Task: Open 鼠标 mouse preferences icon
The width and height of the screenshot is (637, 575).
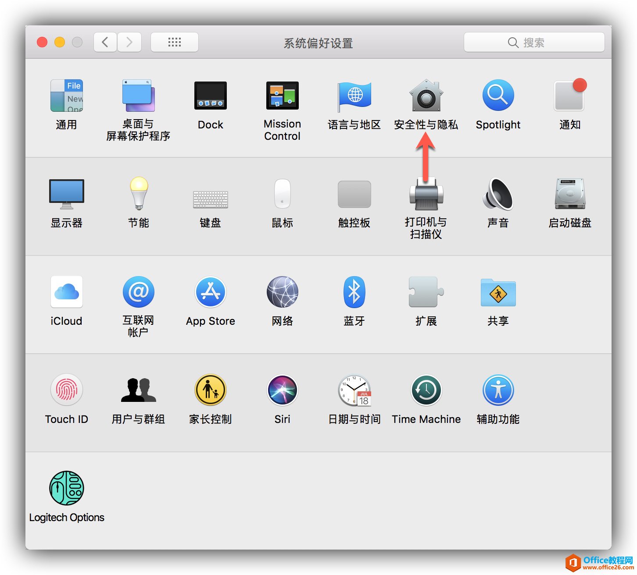Action: pyautogui.click(x=283, y=194)
